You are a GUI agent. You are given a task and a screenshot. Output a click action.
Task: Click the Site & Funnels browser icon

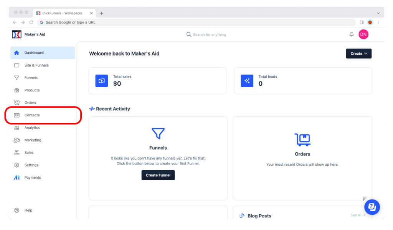point(17,65)
